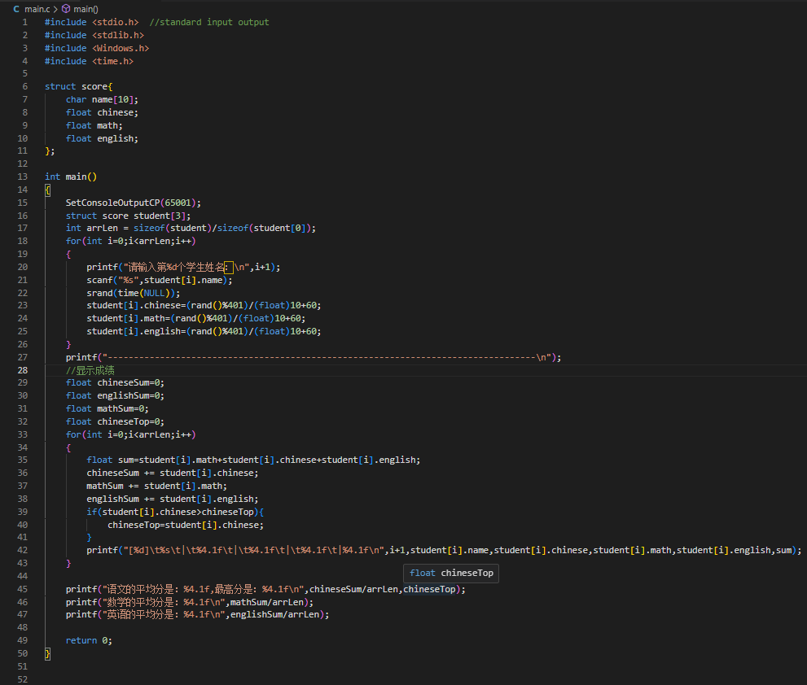Open the main.c breadcrumb item

[37, 8]
